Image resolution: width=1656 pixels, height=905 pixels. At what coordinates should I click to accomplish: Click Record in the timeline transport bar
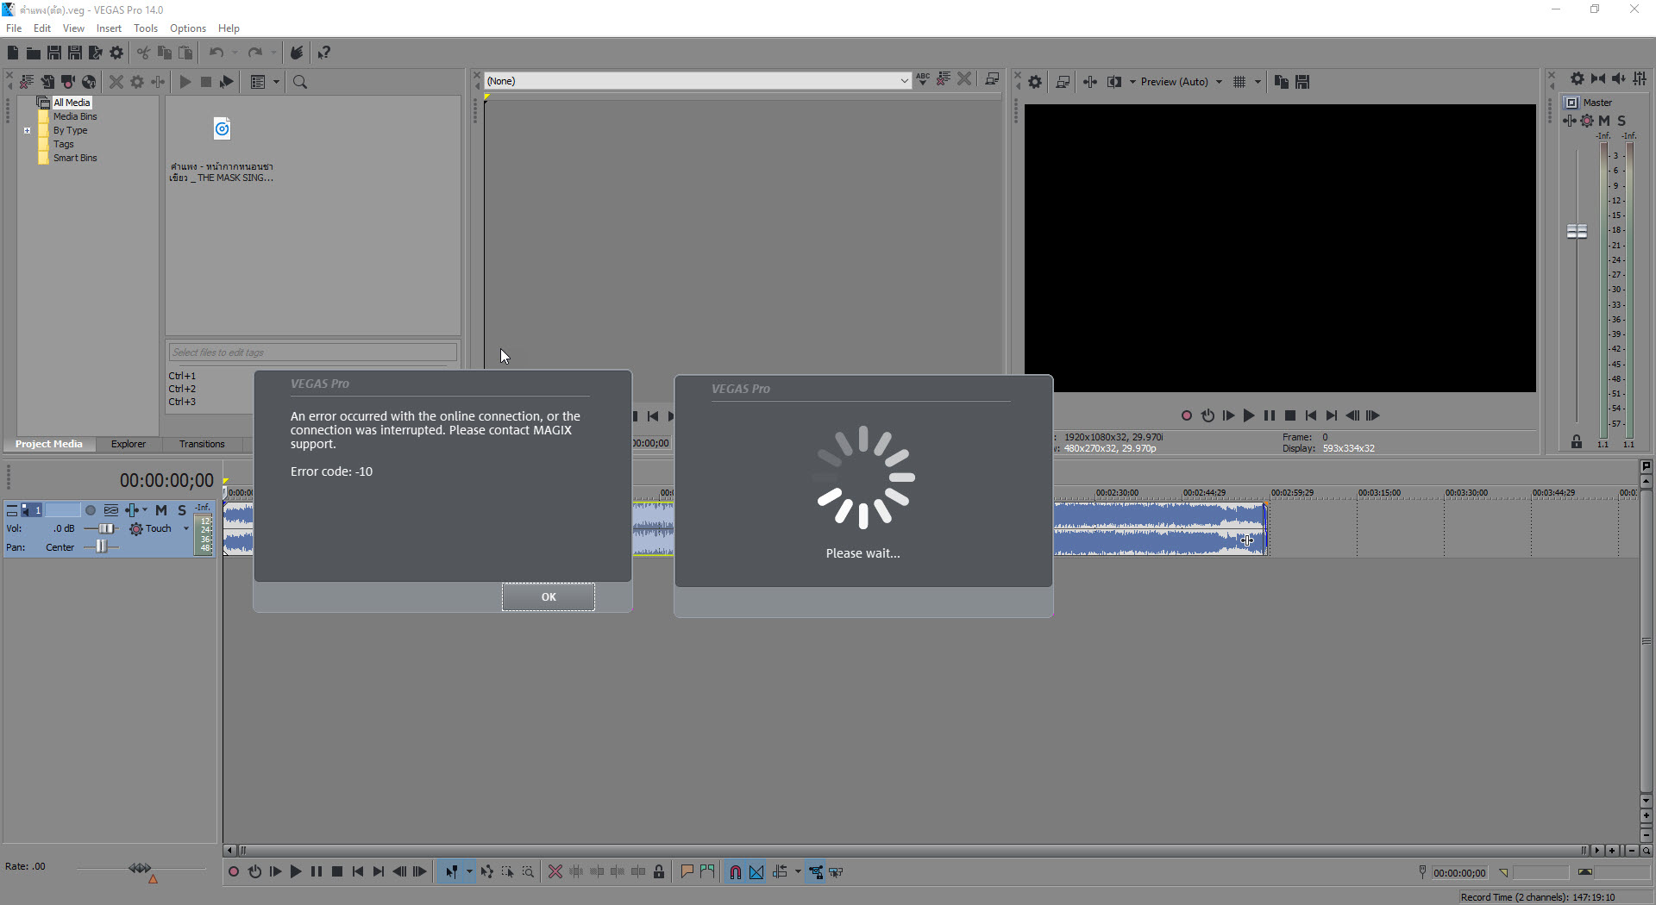(x=234, y=872)
